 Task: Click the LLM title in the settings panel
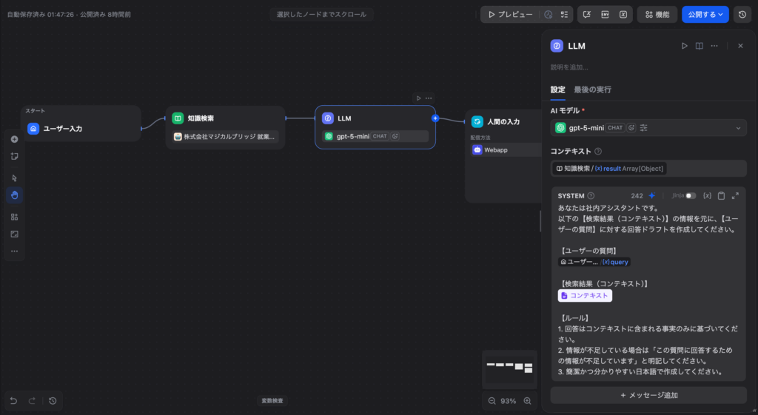(576, 46)
